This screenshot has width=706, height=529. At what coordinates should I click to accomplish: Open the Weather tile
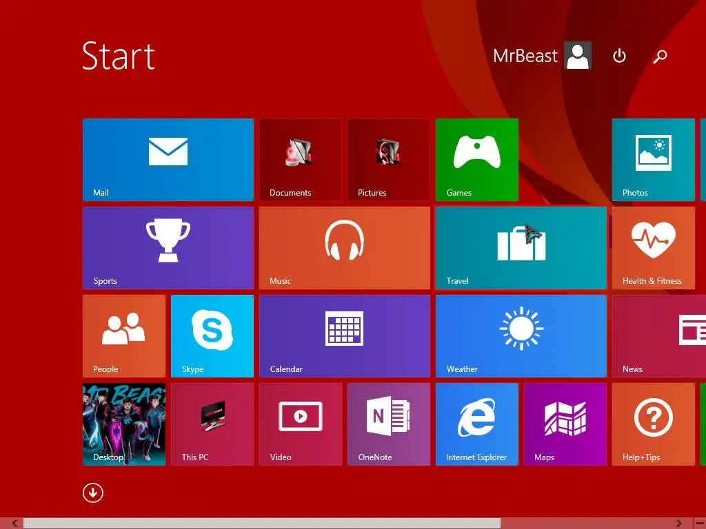pos(521,336)
